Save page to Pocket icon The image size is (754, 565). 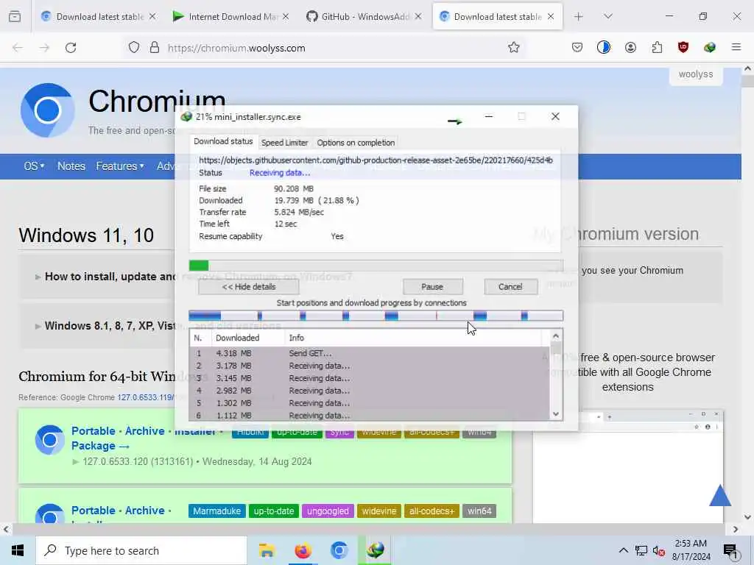(577, 47)
